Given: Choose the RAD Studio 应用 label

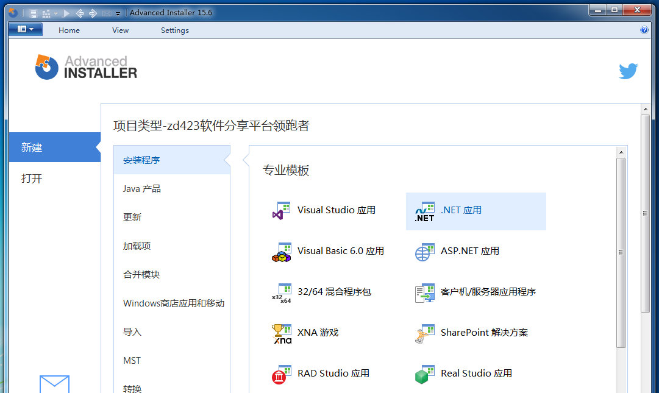Looking at the screenshot, I should (x=333, y=374).
